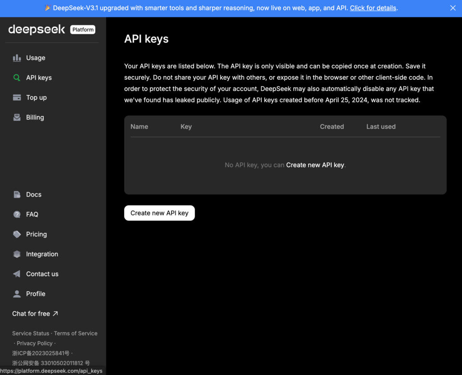Screen dimensions: 462x375
Task: Click the Platform badge beside the logo
Action: [83, 30]
